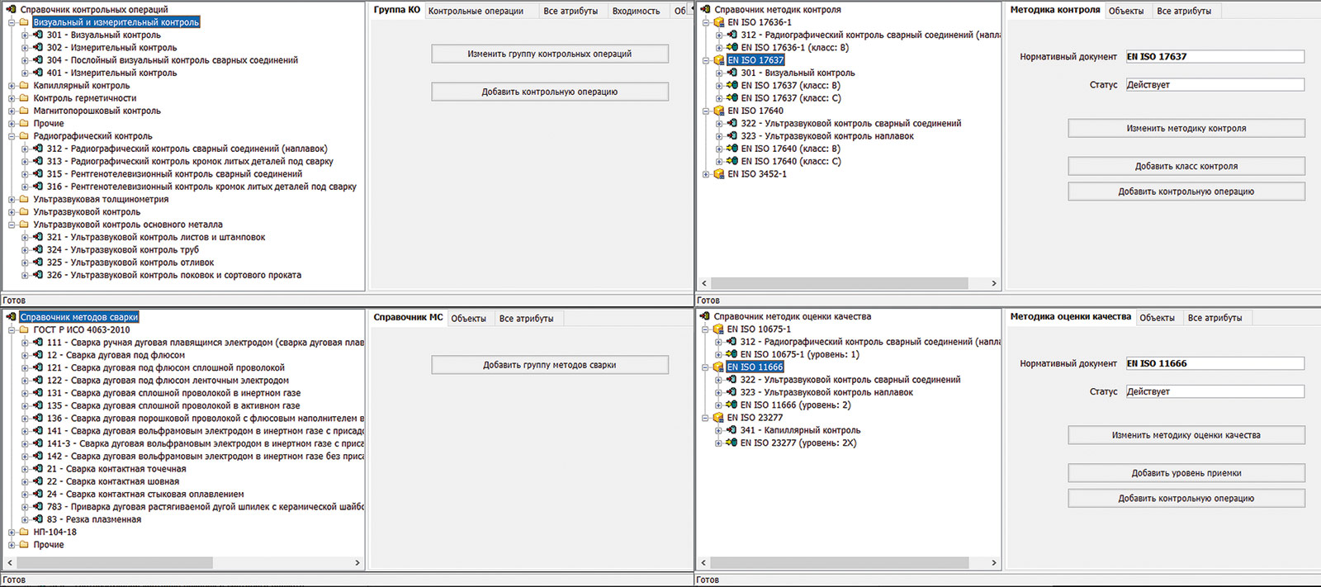Click the EN ISO 17640 document icon
The width and height of the screenshot is (1321, 587).
pos(718,111)
